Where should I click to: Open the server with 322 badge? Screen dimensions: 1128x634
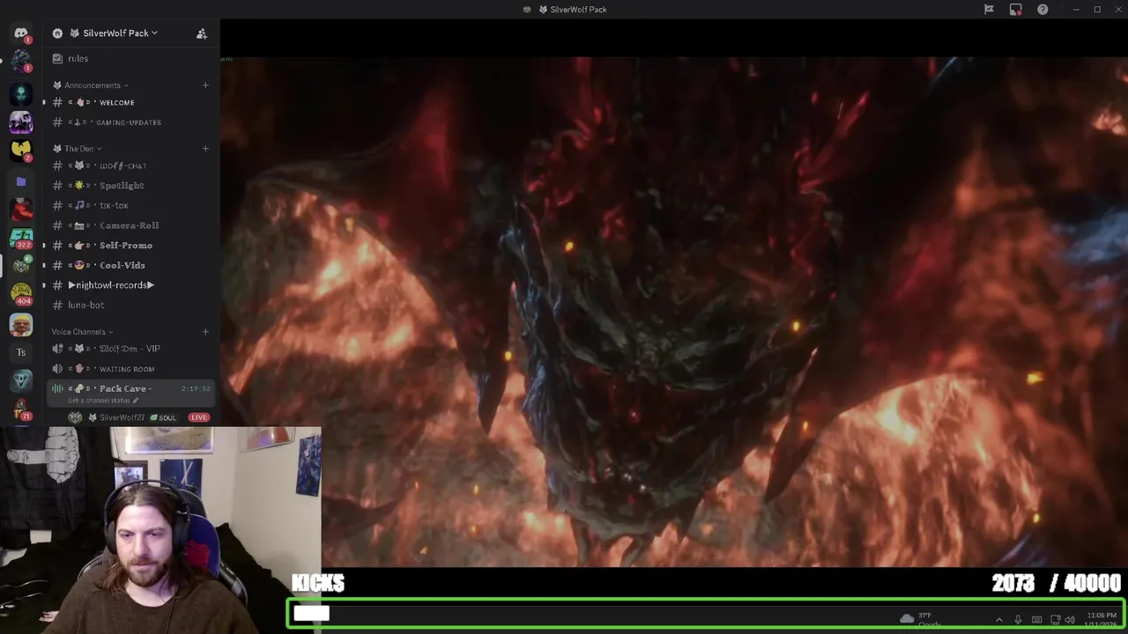[x=21, y=239]
